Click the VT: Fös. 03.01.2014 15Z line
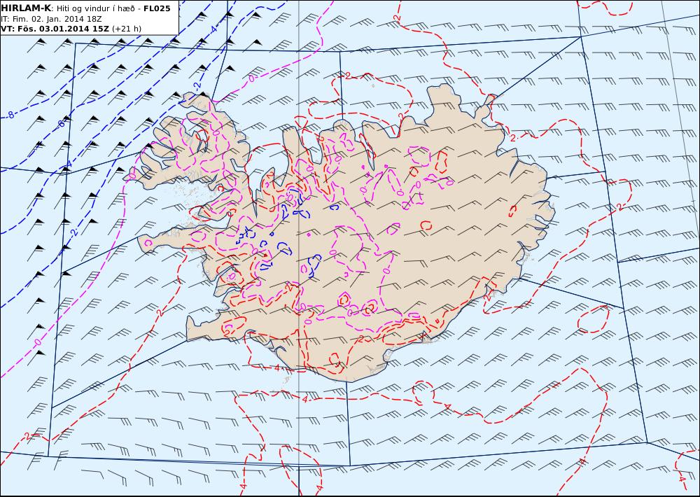 click(55, 29)
